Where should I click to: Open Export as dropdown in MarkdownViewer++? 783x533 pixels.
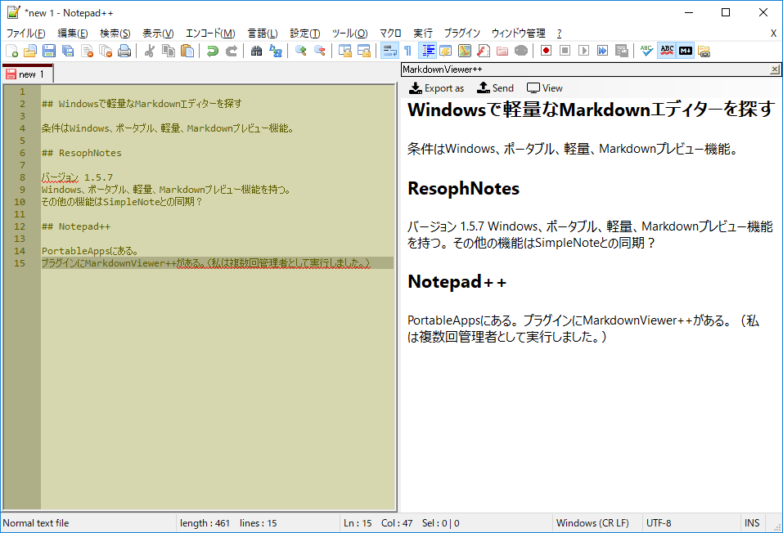click(436, 88)
